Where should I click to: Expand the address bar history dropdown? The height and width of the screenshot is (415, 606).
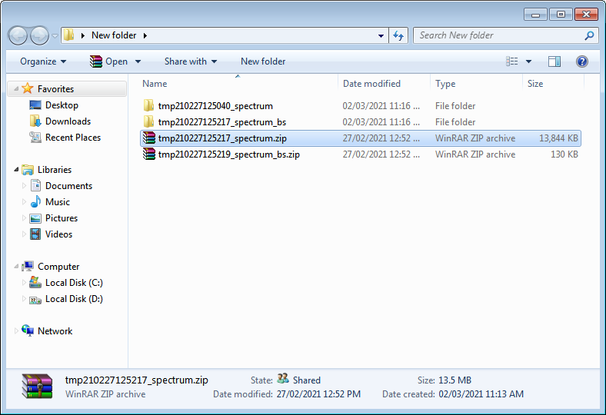pos(381,35)
